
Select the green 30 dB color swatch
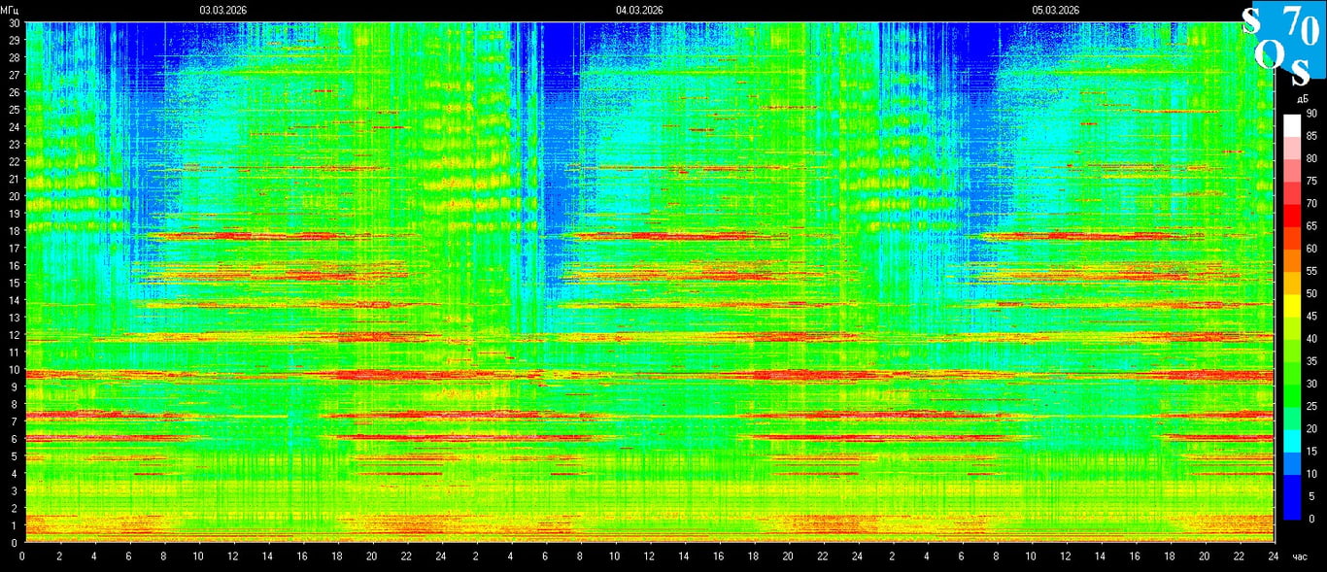(1291, 383)
